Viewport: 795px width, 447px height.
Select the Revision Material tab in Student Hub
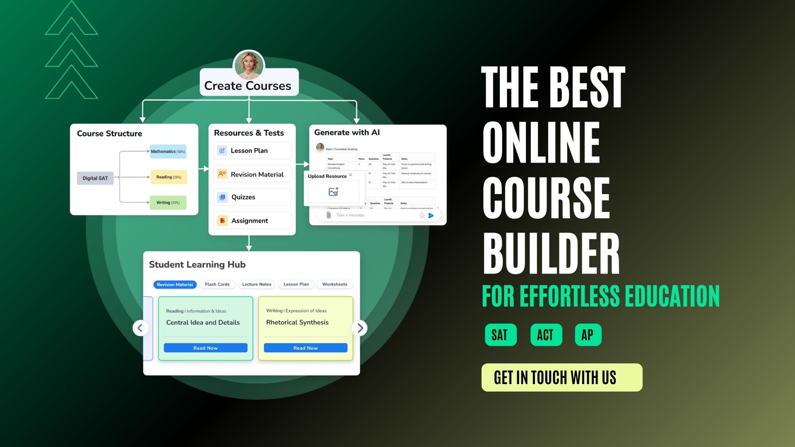click(x=175, y=284)
